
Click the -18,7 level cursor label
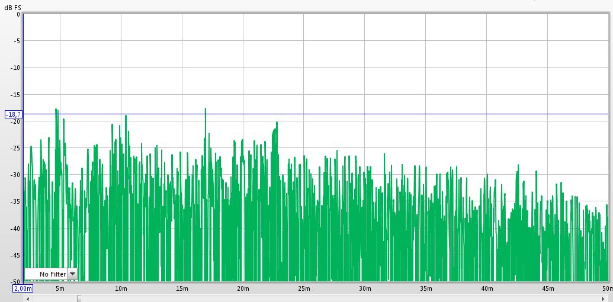[x=13, y=114]
